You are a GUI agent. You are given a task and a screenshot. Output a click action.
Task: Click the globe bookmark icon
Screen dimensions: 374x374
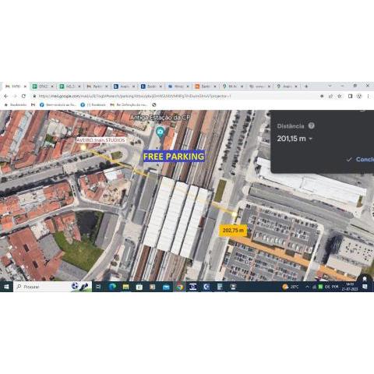pyautogui.click(x=154, y=104)
